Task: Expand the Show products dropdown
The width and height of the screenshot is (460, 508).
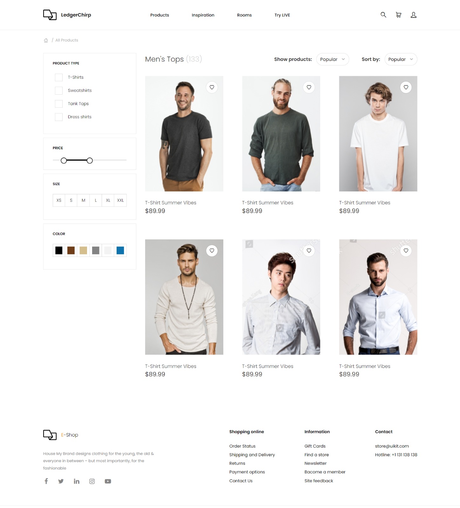Action: [x=333, y=59]
